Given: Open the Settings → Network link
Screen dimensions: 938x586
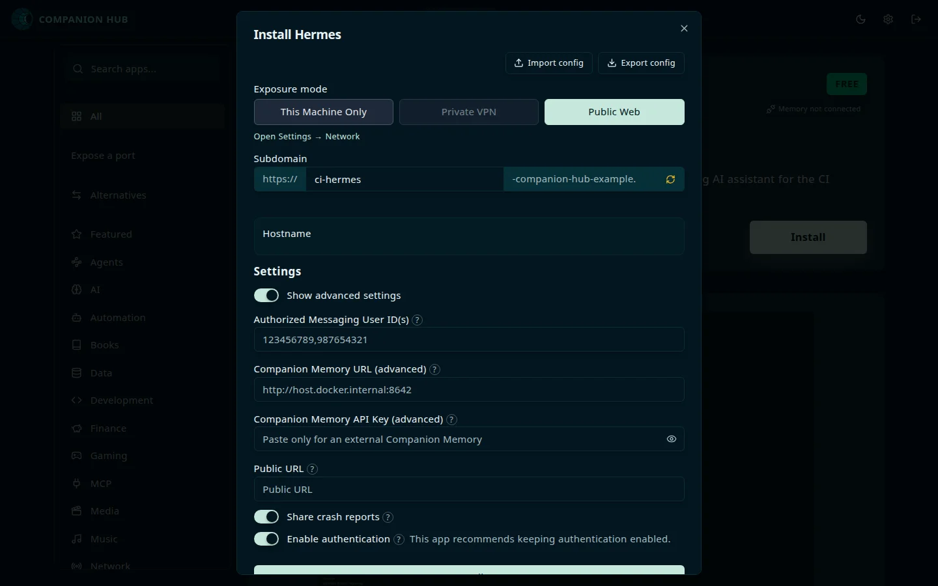Looking at the screenshot, I should click(307, 137).
